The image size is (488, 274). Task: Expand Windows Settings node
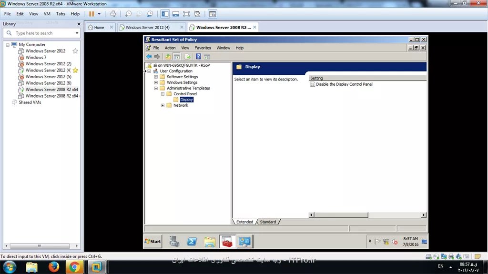click(156, 82)
